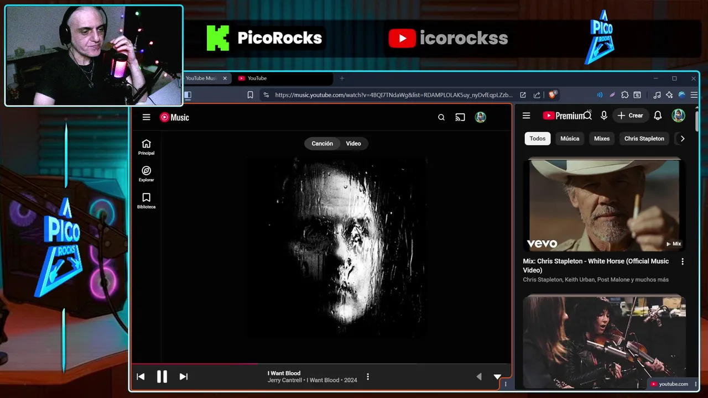Open the YouTube Music hamburger menu
Image resolution: width=708 pixels, height=398 pixels.
point(146,117)
